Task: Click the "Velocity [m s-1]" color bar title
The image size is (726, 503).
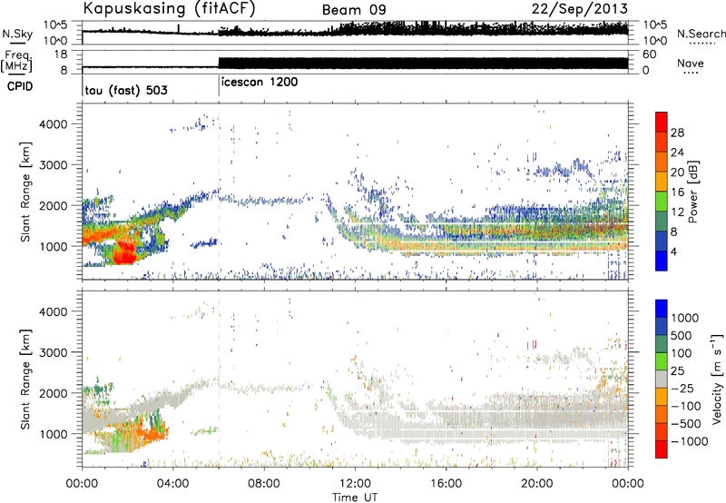Action: (717, 379)
